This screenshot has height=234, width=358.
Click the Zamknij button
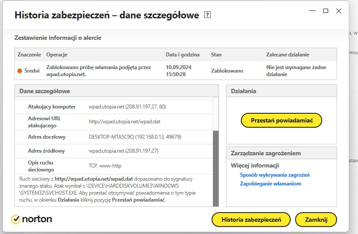(316, 220)
